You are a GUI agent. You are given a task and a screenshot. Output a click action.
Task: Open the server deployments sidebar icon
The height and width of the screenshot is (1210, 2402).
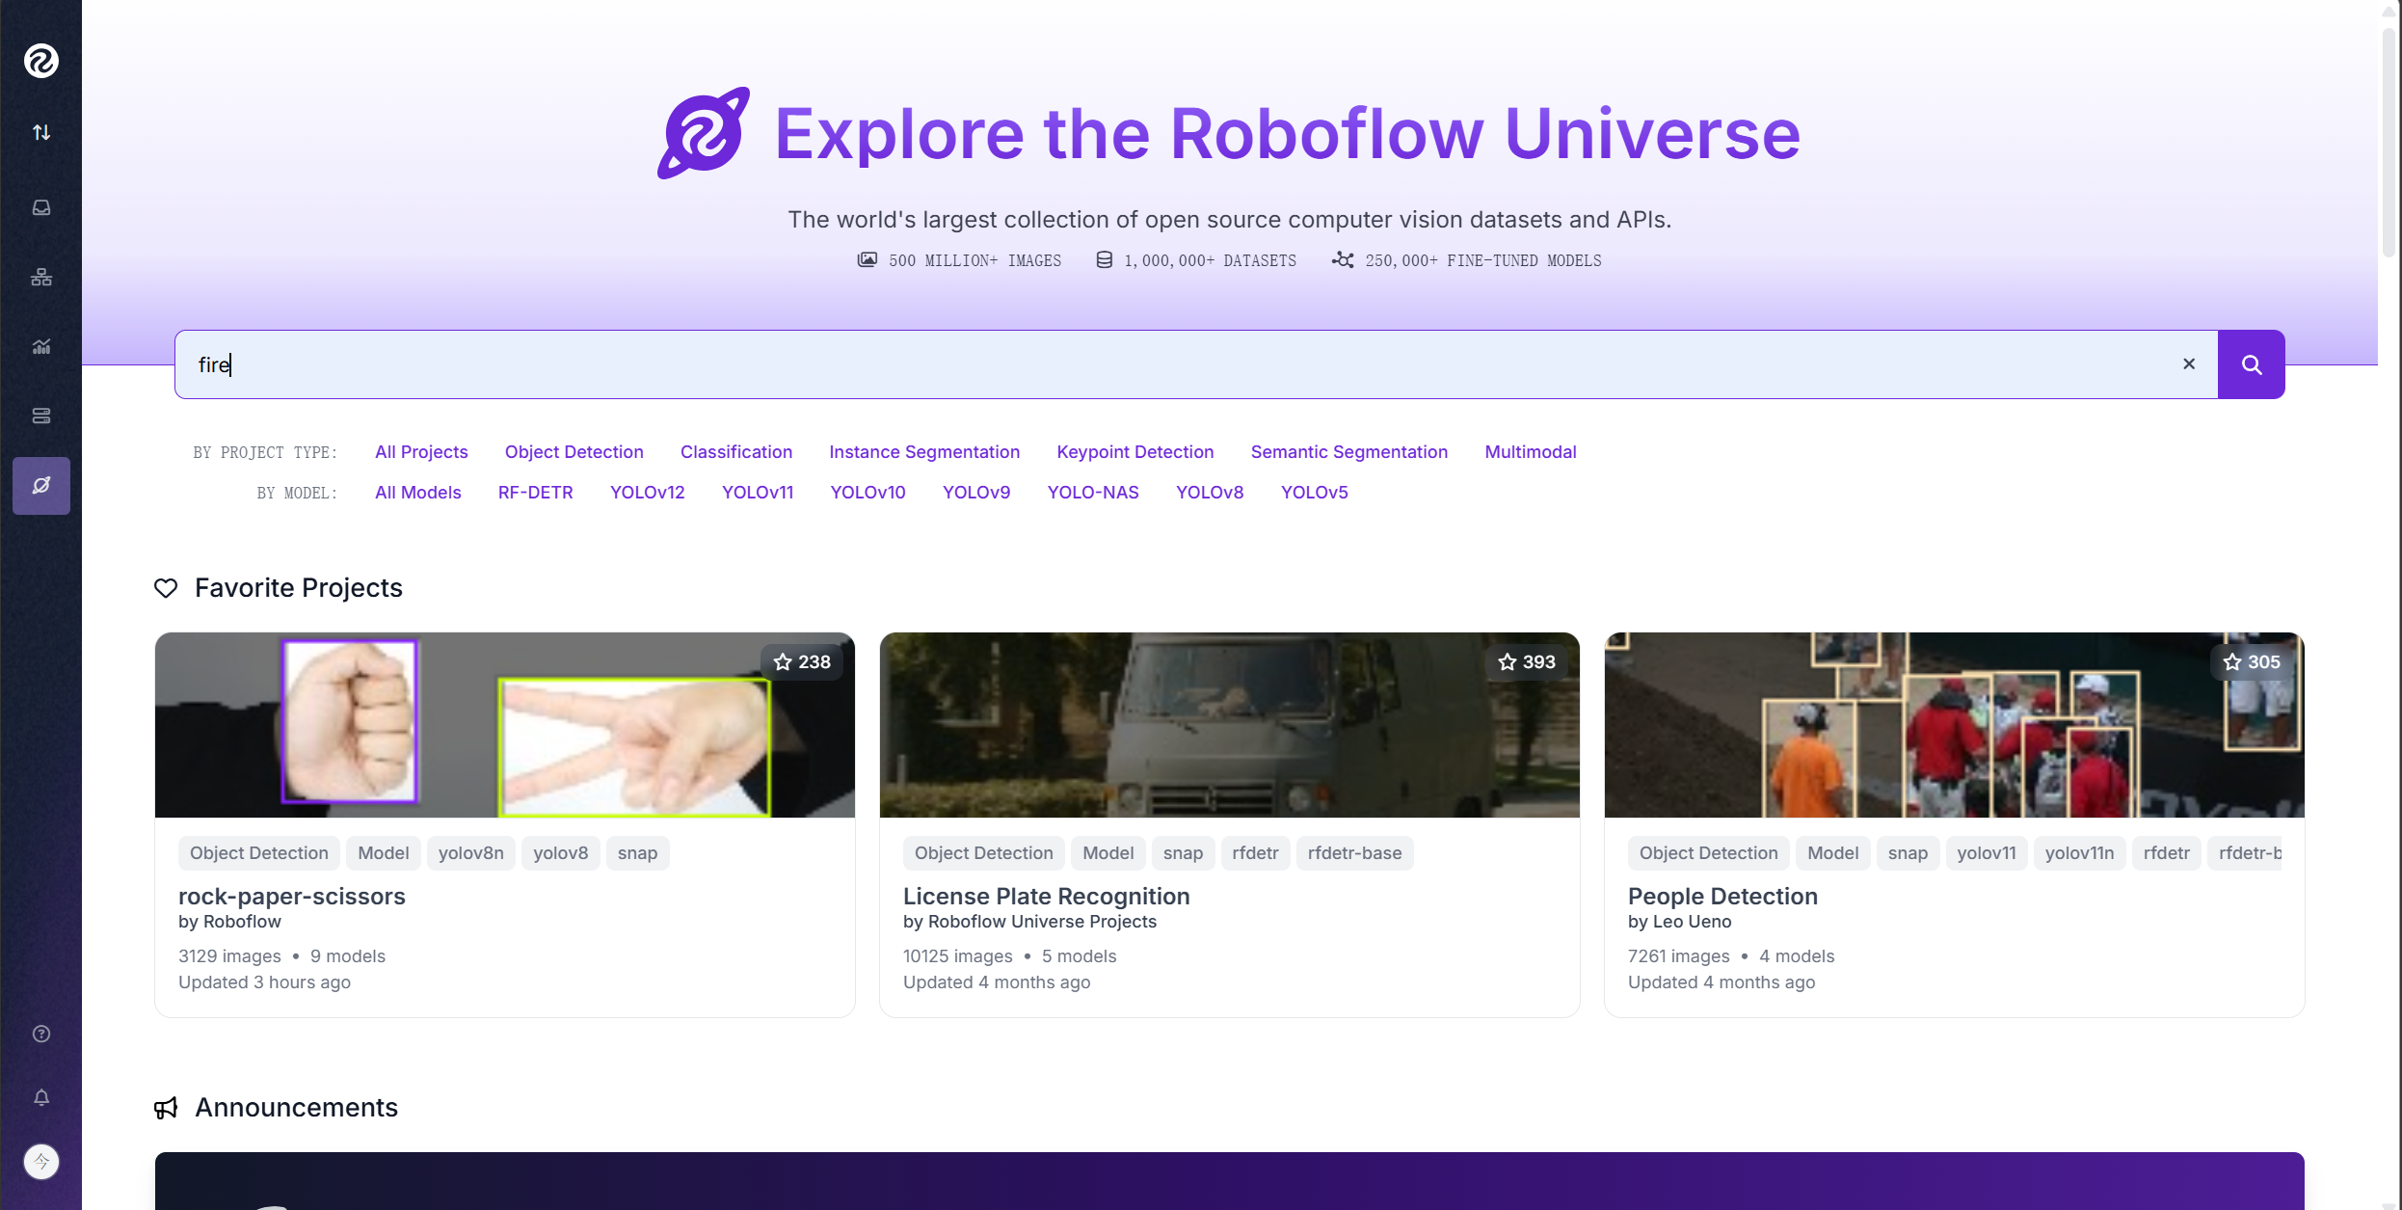pyautogui.click(x=41, y=416)
